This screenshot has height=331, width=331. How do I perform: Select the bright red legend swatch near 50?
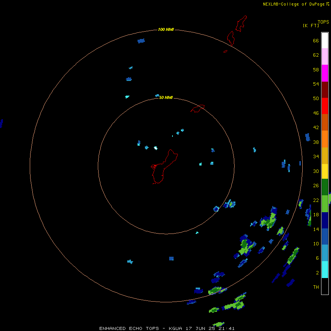[x=325, y=106]
